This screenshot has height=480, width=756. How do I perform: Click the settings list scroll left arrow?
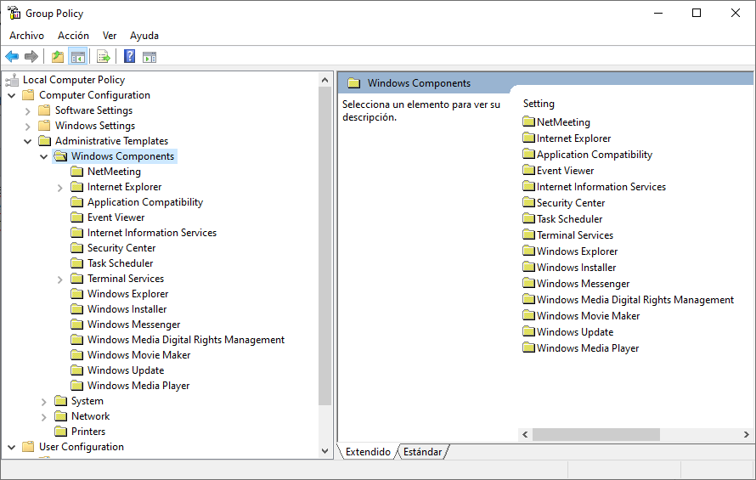[525, 435]
